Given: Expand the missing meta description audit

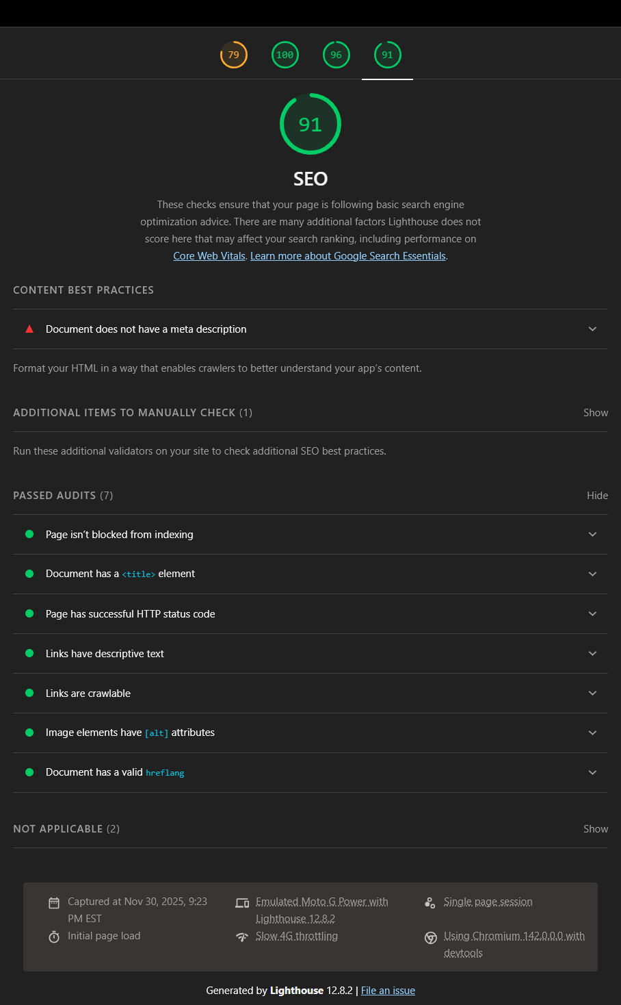Looking at the screenshot, I should click(592, 329).
